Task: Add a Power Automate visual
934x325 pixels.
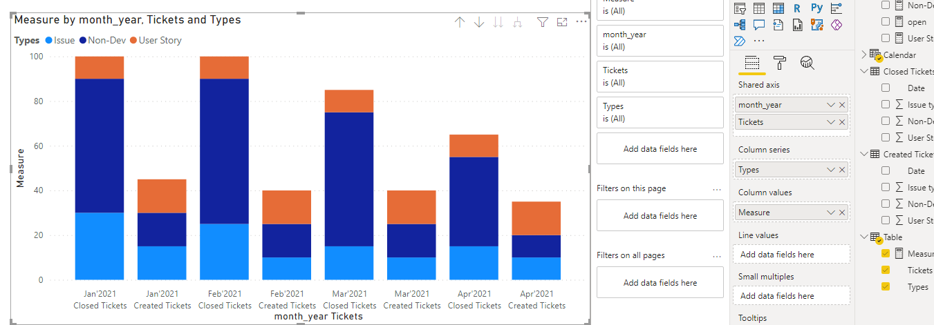Action: [x=740, y=41]
